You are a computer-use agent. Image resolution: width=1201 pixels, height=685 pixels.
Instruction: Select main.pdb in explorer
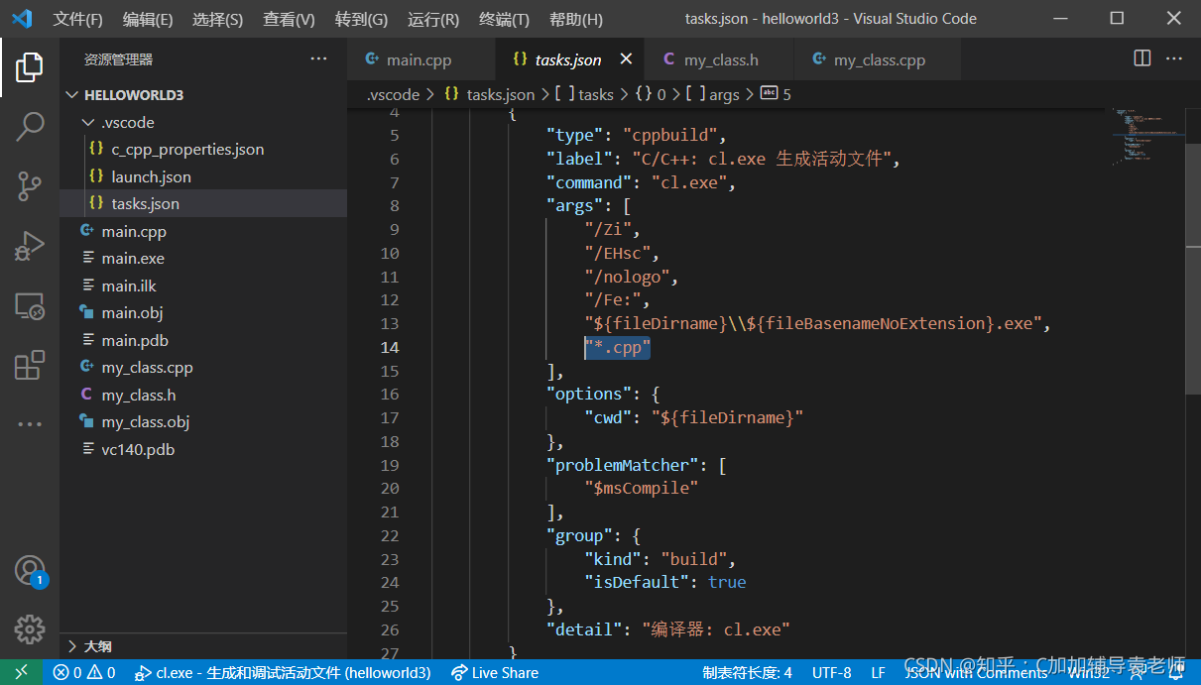203,340
